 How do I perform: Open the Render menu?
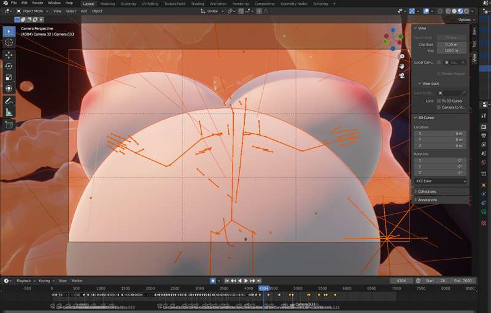(38, 3)
